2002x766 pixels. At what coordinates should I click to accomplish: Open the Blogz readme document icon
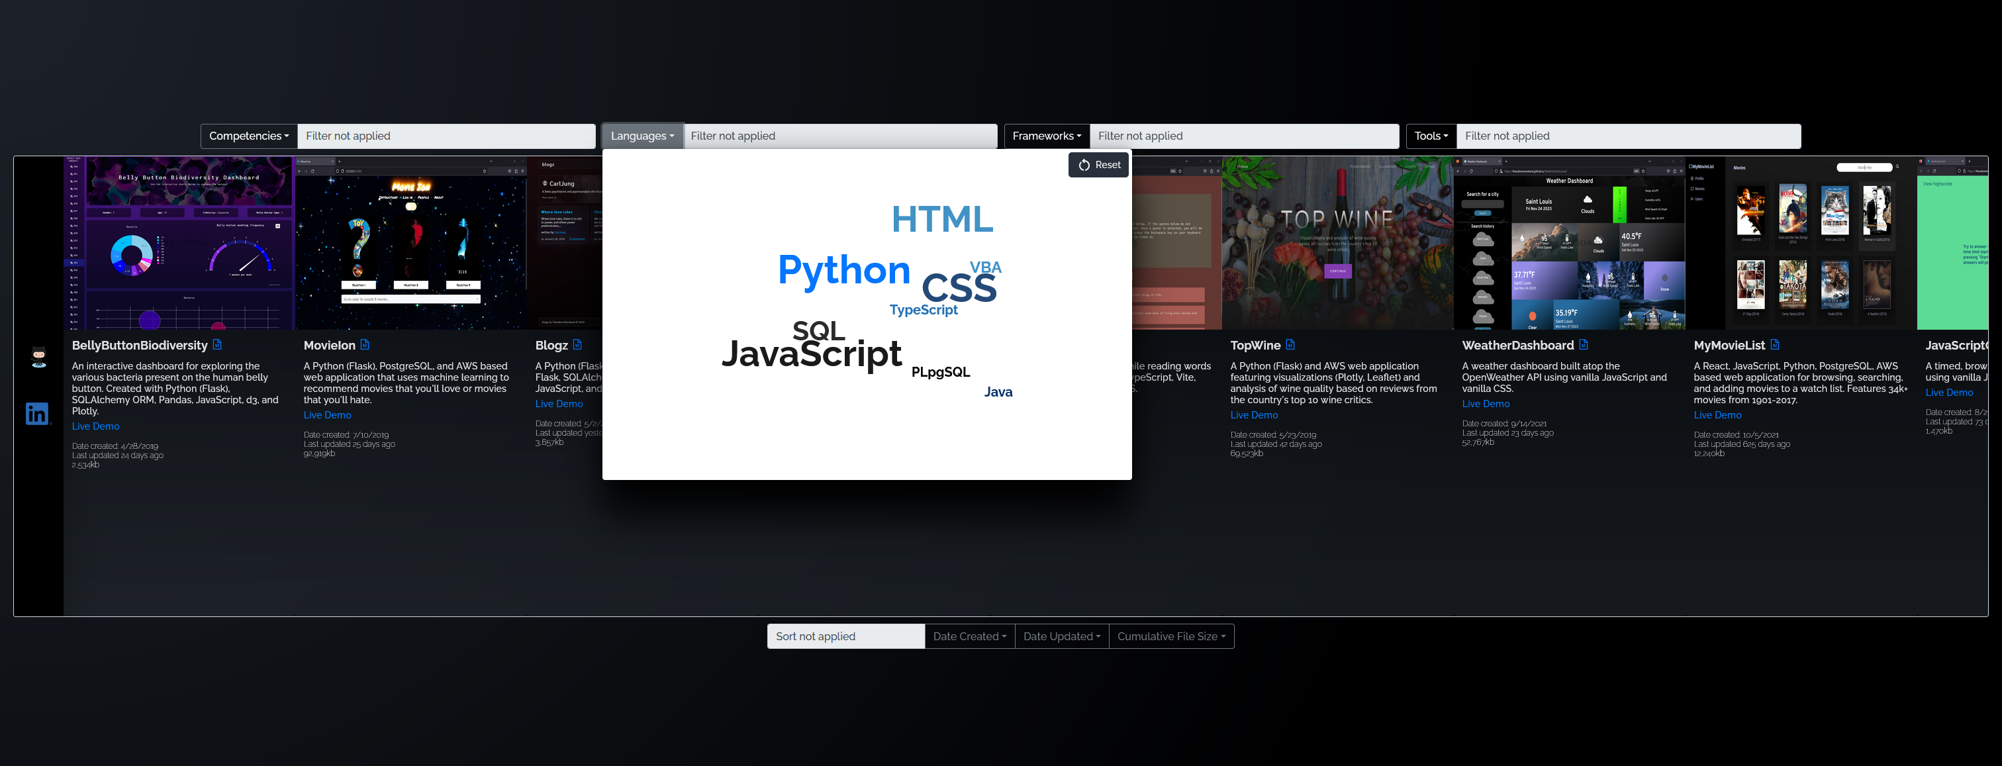[577, 344]
